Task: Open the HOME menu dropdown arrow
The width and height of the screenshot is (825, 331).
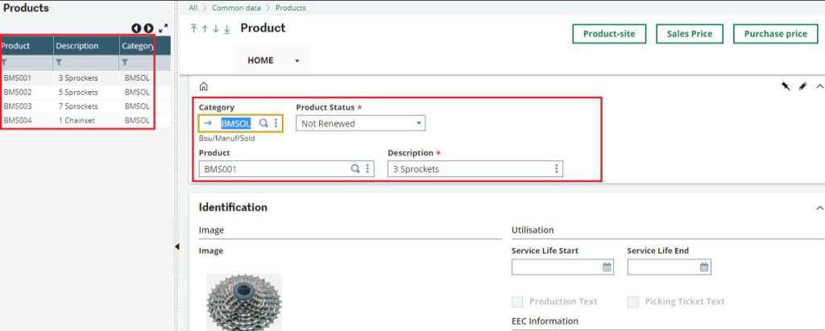Action: 296,61
